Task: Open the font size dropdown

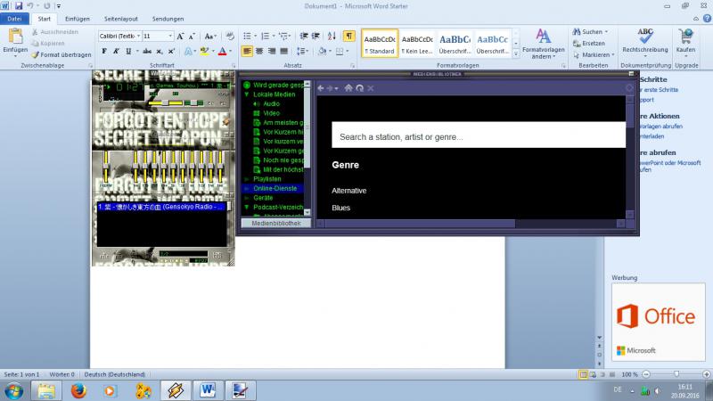Action: [170, 36]
